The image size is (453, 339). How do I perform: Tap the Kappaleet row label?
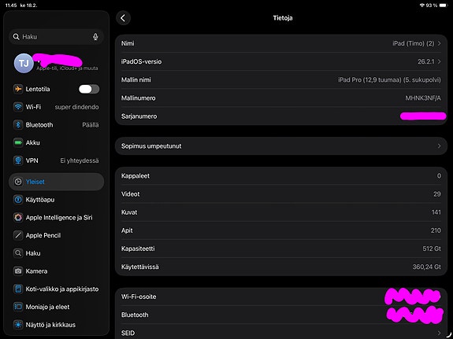(x=136, y=175)
